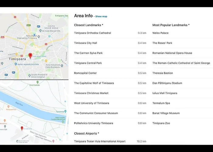Select Timișoara Orthodox Cathedral landmark

click(x=93, y=33)
